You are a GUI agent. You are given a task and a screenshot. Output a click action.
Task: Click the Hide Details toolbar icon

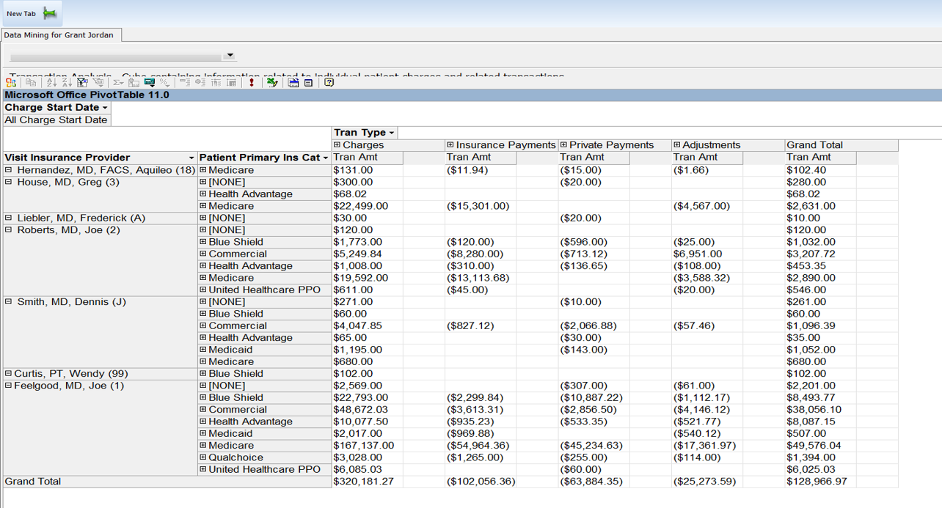point(216,83)
